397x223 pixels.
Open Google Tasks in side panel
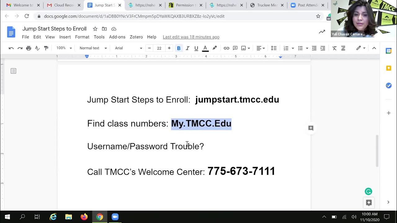pos(389,85)
